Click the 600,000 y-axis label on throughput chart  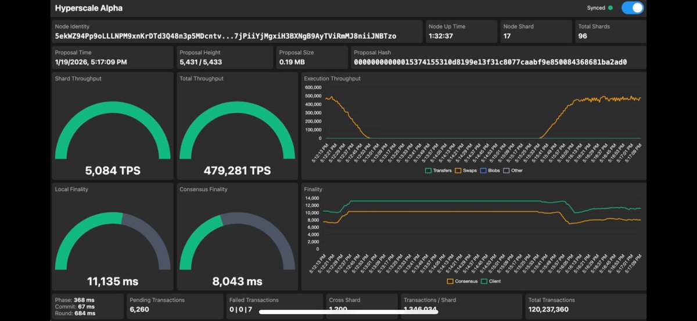click(x=313, y=87)
